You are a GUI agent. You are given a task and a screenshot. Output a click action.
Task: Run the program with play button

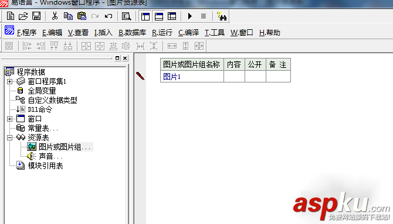click(x=190, y=16)
